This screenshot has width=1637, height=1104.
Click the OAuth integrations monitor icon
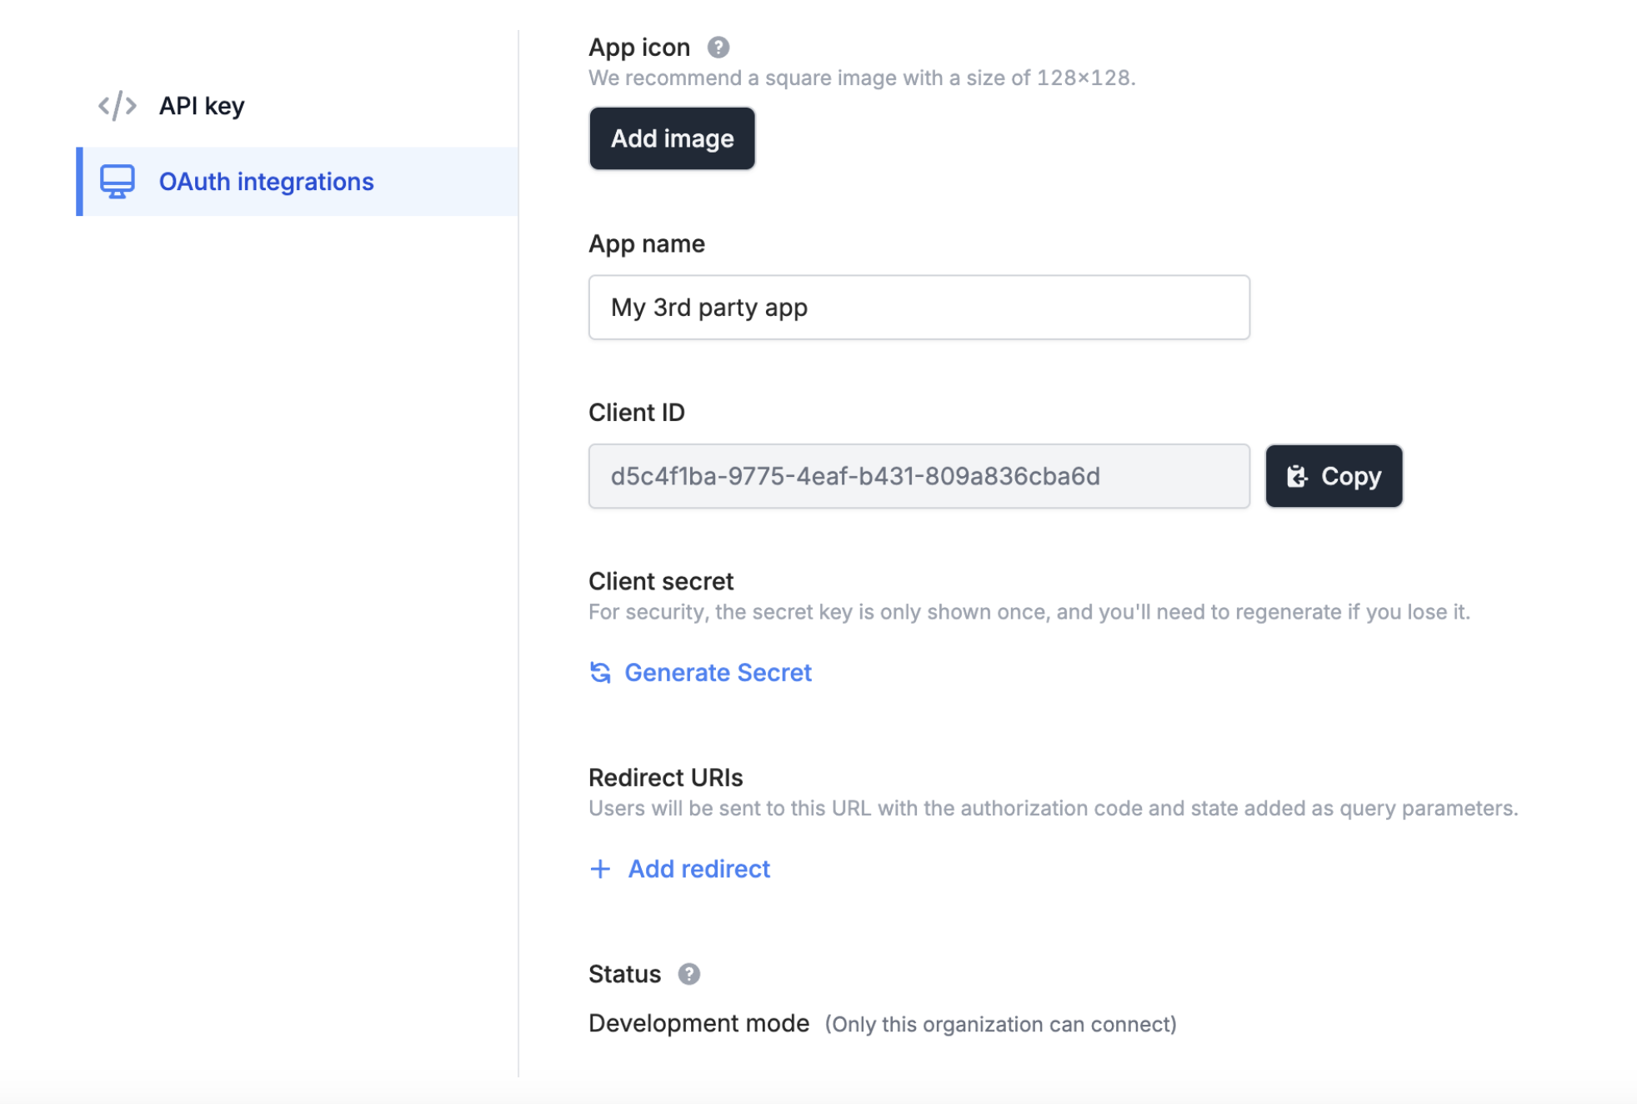point(117,181)
